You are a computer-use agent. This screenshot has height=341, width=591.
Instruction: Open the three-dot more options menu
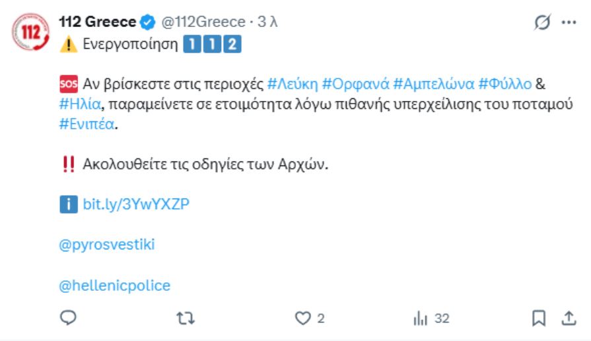(x=569, y=22)
